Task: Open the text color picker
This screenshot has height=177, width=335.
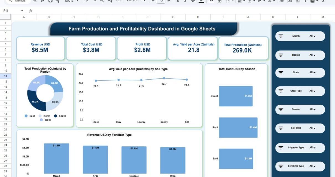Action: tap(201, 1)
